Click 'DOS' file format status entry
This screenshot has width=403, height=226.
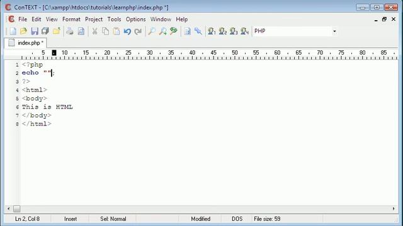(237, 219)
